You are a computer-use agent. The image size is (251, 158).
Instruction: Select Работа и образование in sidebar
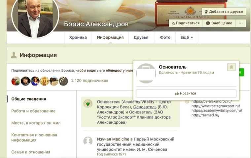[33, 111]
